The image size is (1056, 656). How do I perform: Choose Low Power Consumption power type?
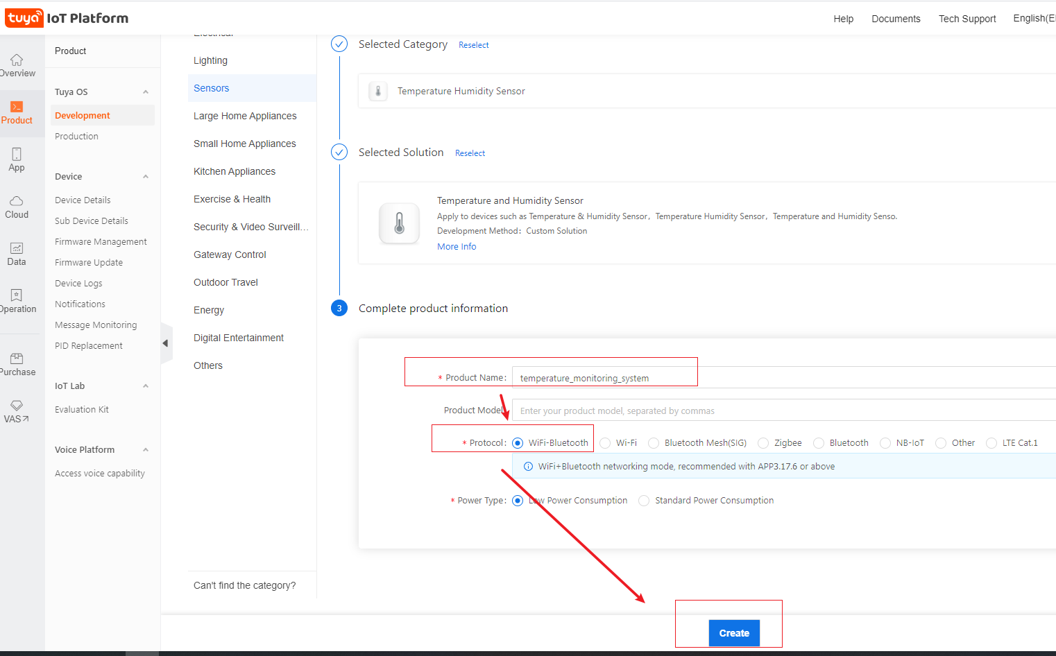(518, 501)
